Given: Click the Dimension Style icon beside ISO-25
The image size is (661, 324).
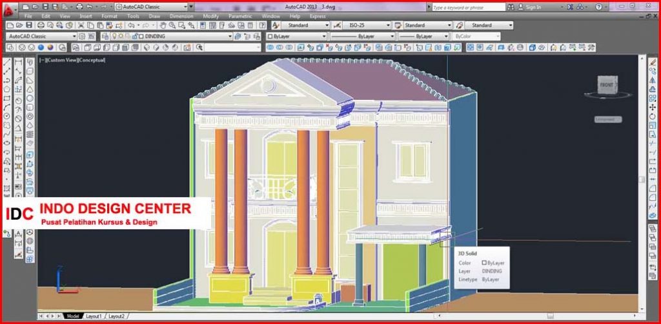Looking at the screenshot, I should pyautogui.click(x=337, y=25).
